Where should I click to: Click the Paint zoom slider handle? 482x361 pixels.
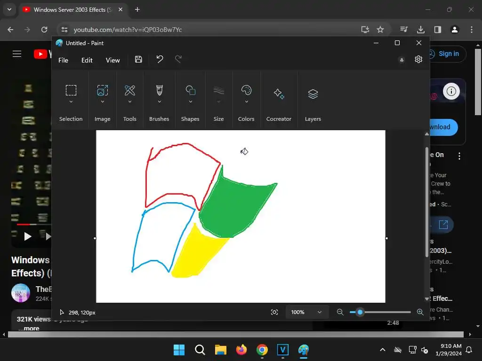360,312
